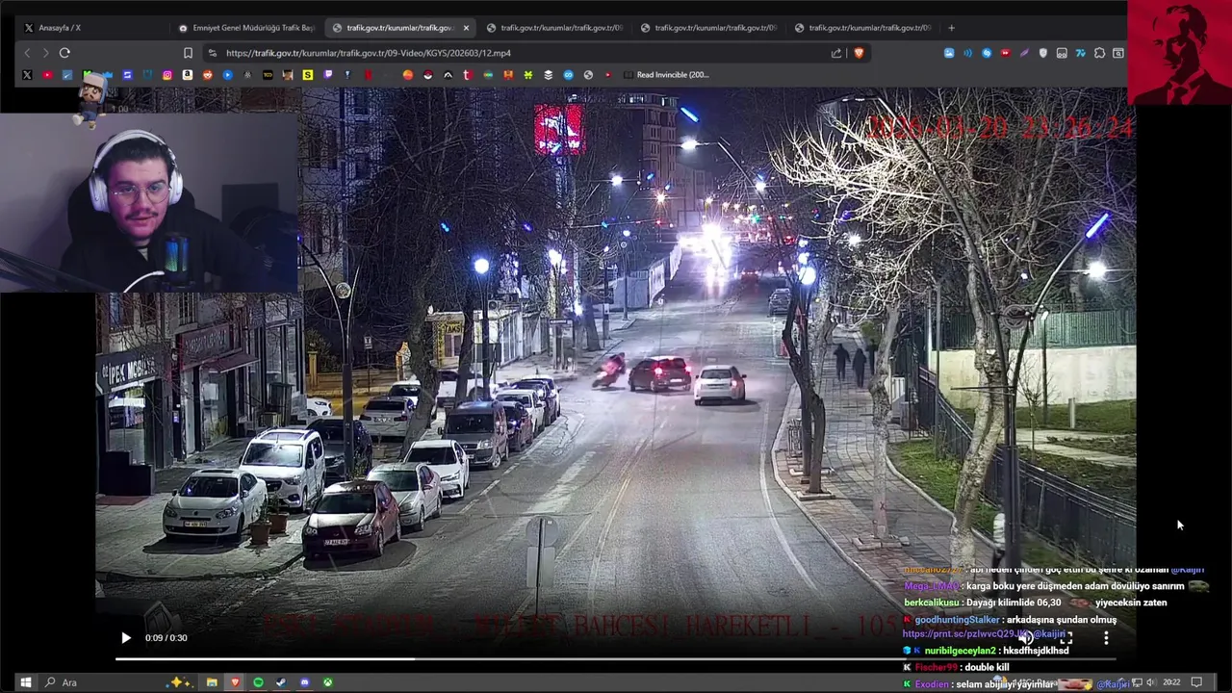
Task: Open the yellow S bookmark
Action: point(307,74)
